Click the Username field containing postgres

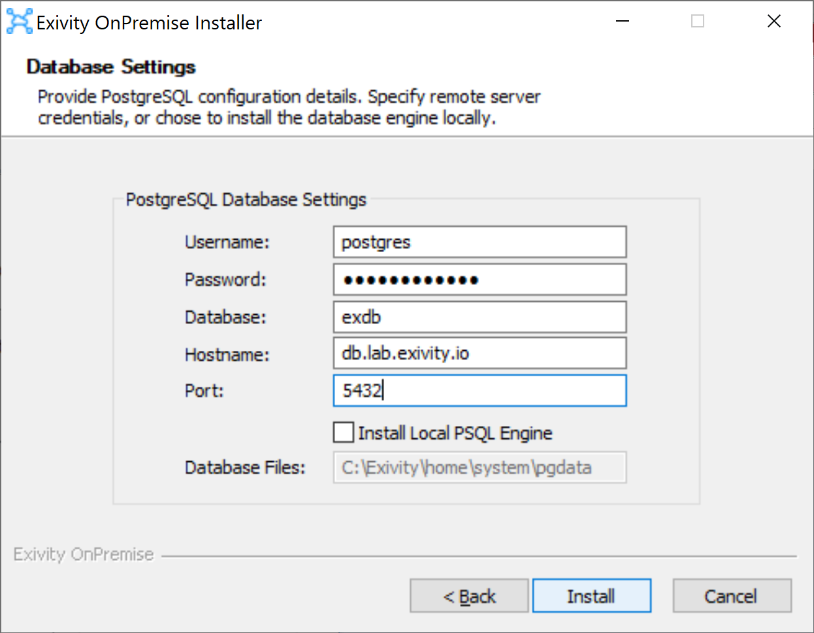[480, 242]
